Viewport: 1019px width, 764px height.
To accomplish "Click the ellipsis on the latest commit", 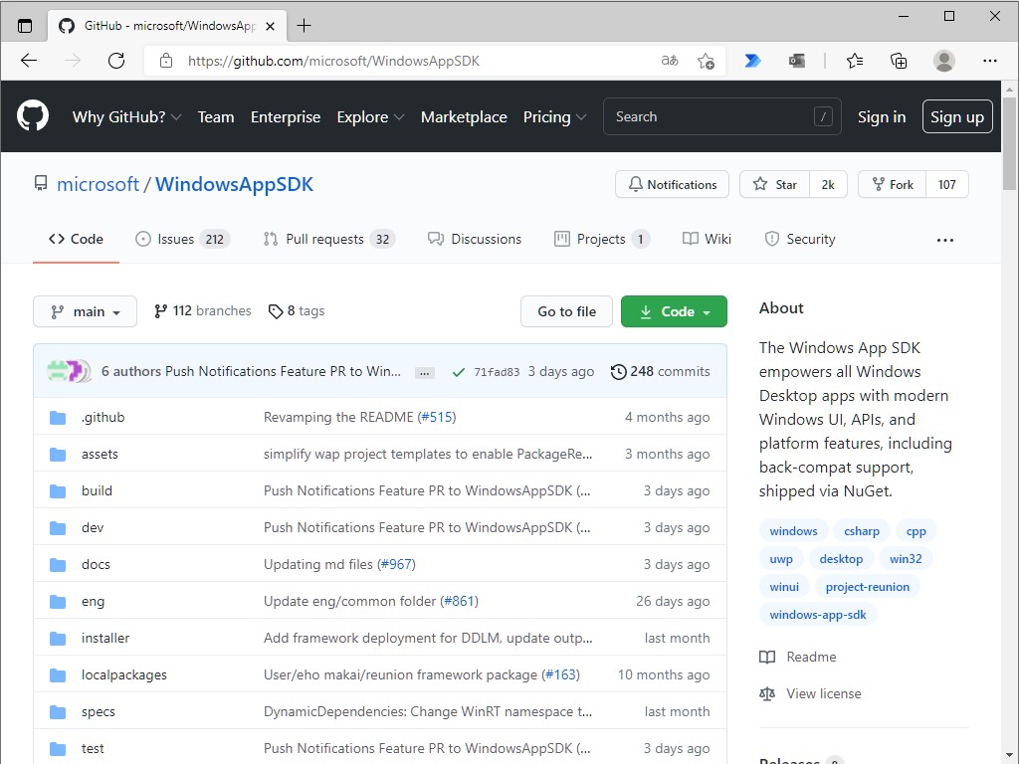I will [424, 371].
